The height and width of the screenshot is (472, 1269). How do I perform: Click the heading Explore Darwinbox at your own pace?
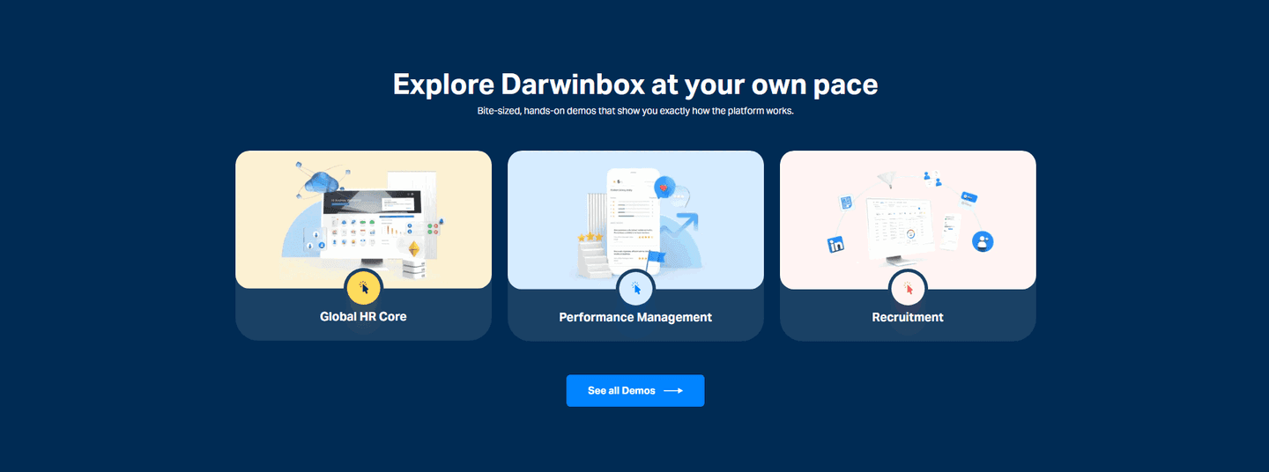tap(635, 85)
